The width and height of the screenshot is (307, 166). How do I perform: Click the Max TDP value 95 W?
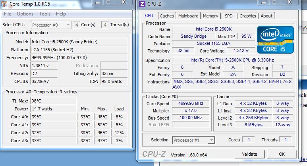coord(246,36)
